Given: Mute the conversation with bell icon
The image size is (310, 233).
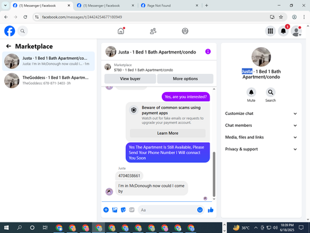Looking at the screenshot, I should (x=251, y=93).
